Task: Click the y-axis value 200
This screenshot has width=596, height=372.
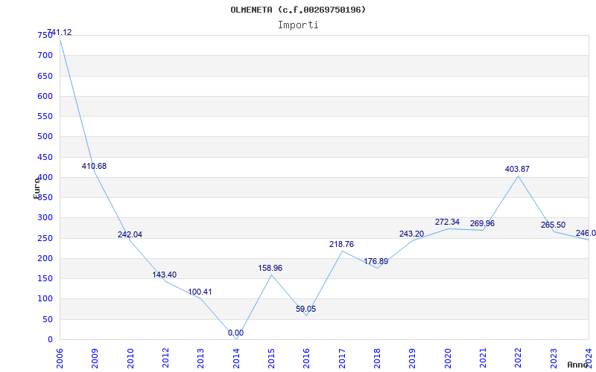Action: tap(45, 258)
